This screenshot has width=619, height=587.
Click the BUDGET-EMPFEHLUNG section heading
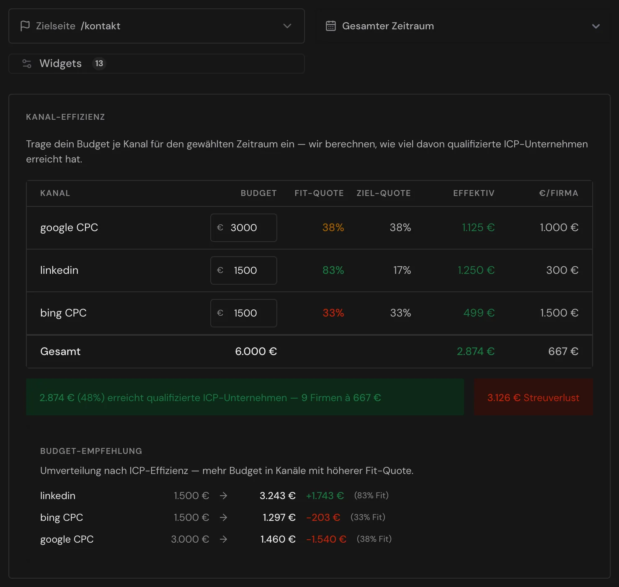tap(91, 451)
